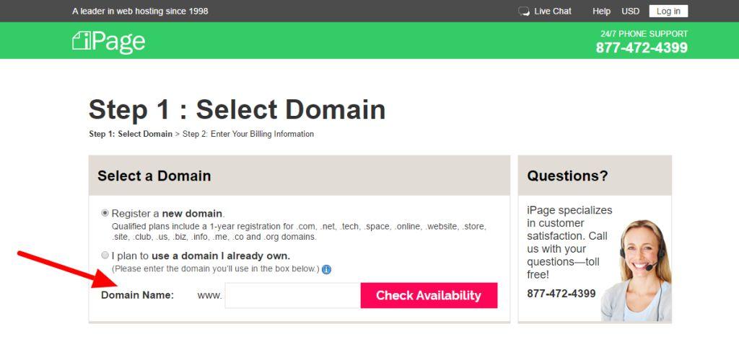Select the Register a new domain option
Viewport: 739px width, 339px height.
pyautogui.click(x=105, y=213)
